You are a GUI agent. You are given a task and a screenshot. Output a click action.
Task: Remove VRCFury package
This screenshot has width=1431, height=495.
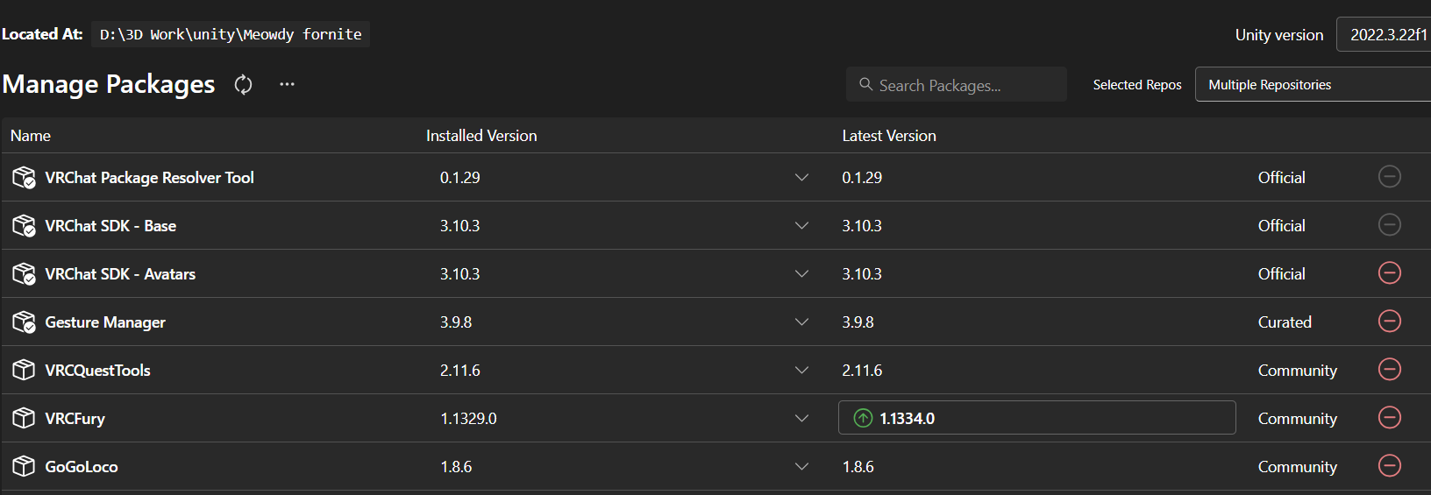coord(1390,417)
